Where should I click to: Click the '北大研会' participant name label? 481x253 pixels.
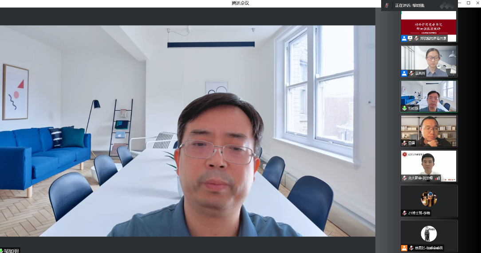[x=421, y=178]
